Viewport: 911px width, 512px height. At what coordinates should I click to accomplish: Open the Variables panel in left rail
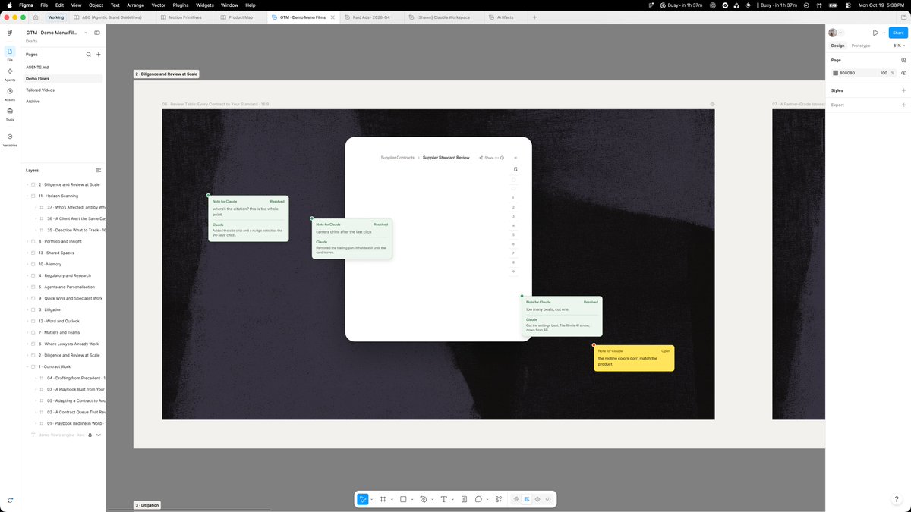(10, 139)
